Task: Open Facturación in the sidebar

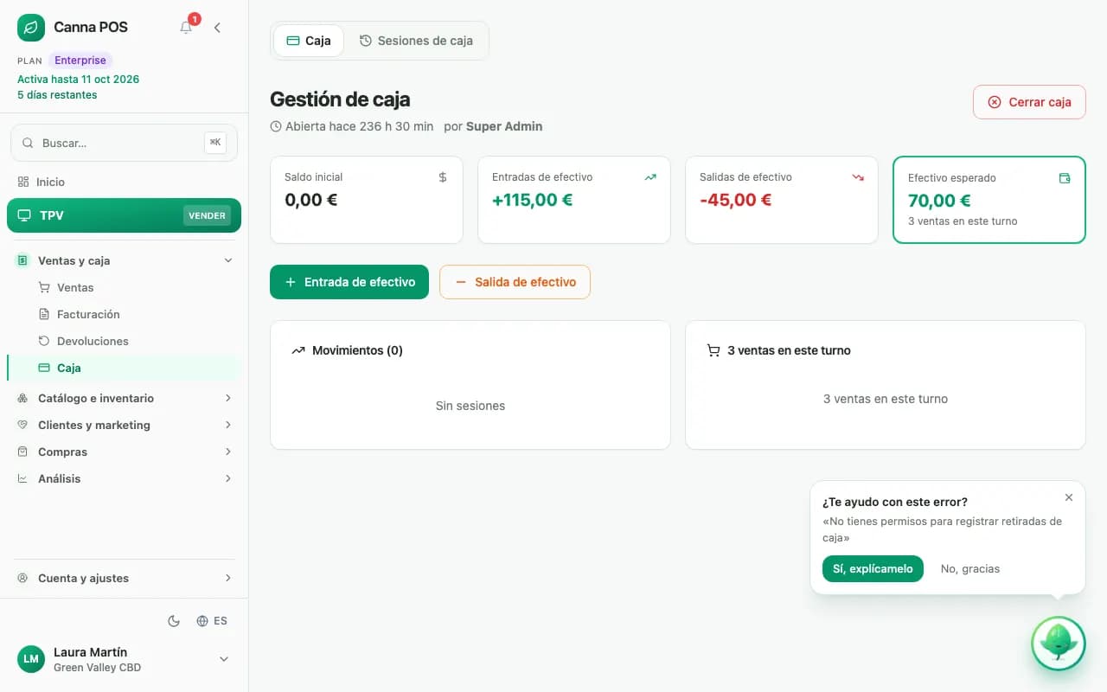Action: [x=138, y=314]
